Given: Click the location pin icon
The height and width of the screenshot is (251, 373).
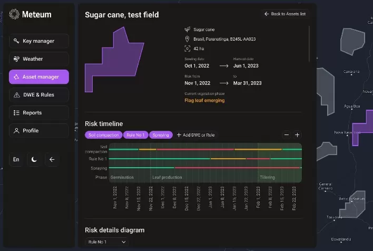Looking at the screenshot, I should tap(187, 39).
